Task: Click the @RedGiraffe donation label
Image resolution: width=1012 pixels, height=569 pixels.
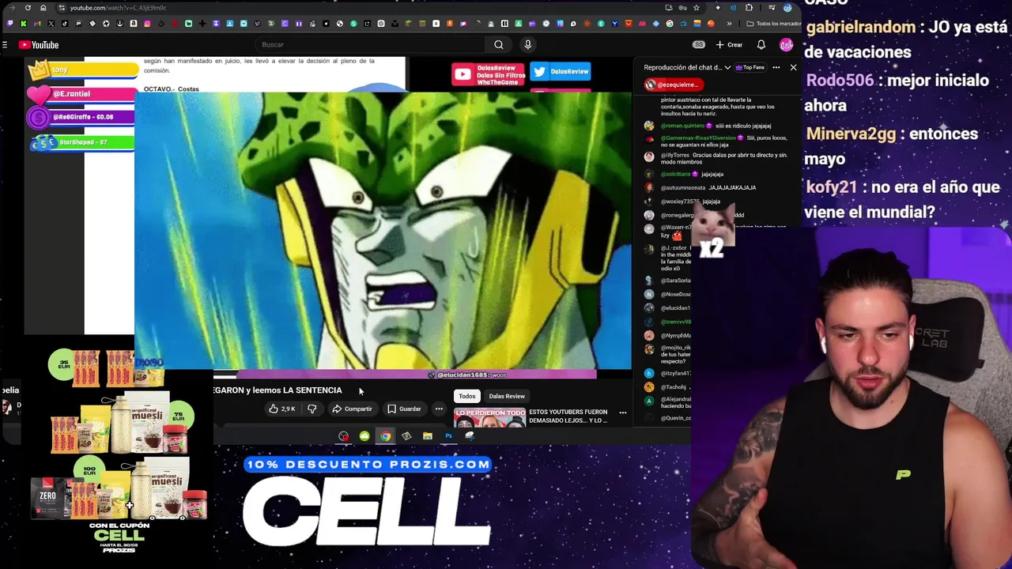Action: (x=82, y=117)
